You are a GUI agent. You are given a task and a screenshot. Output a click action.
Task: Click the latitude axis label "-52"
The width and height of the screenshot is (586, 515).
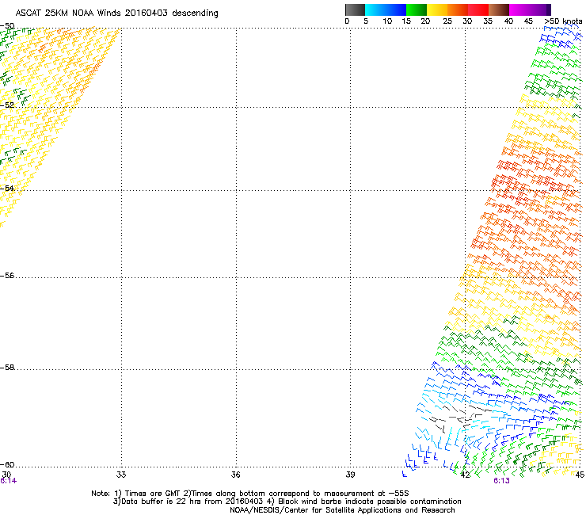(7, 105)
